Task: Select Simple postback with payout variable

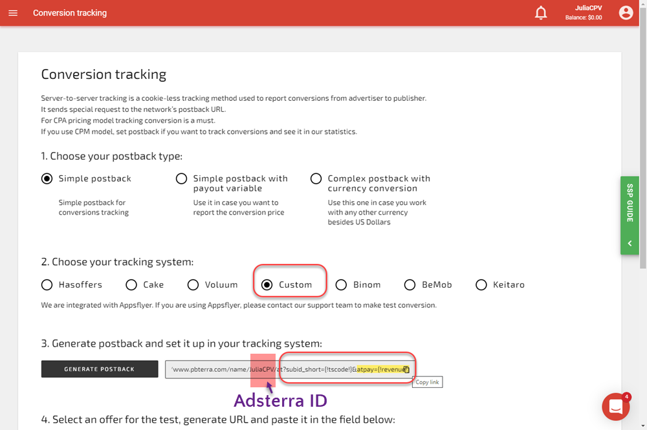Action: coord(182,178)
